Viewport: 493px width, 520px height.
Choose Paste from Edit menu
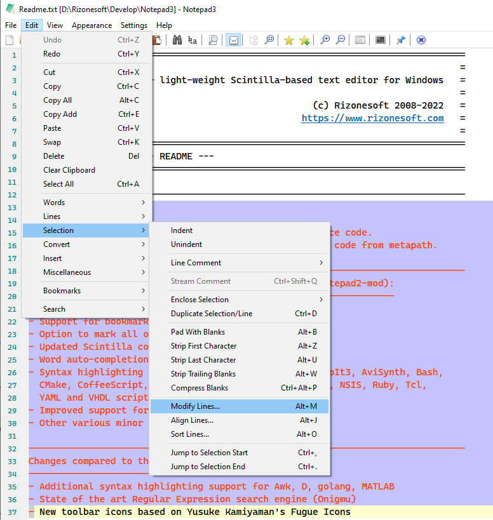(87, 128)
